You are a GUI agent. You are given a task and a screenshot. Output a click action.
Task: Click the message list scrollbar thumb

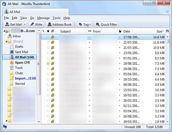tap(168, 41)
